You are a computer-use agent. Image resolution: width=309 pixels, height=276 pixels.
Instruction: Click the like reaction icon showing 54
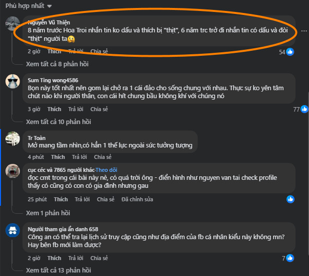[x=290, y=52]
